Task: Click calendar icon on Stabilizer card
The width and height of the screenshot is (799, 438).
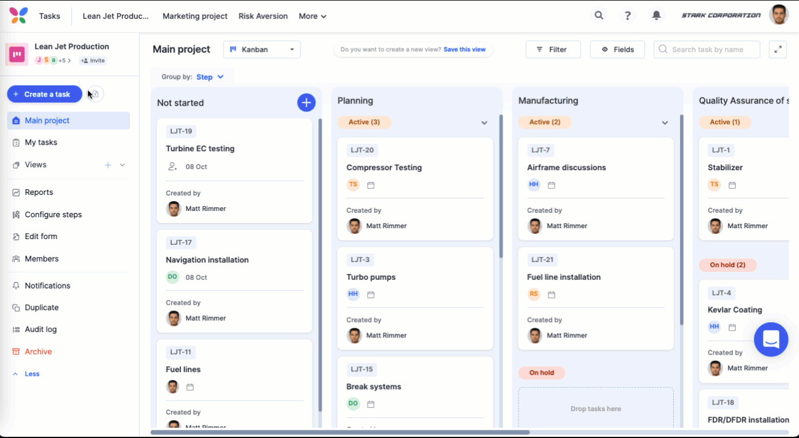Action: [x=732, y=185]
